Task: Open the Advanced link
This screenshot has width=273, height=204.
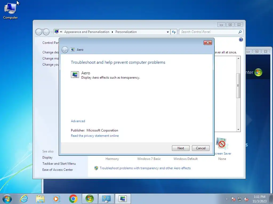Action: pyautogui.click(x=78, y=121)
